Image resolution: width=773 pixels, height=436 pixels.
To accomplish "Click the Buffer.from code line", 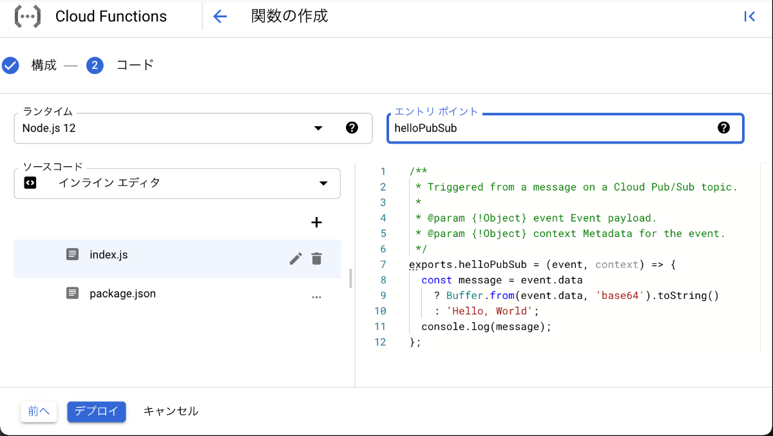I will [x=576, y=296].
